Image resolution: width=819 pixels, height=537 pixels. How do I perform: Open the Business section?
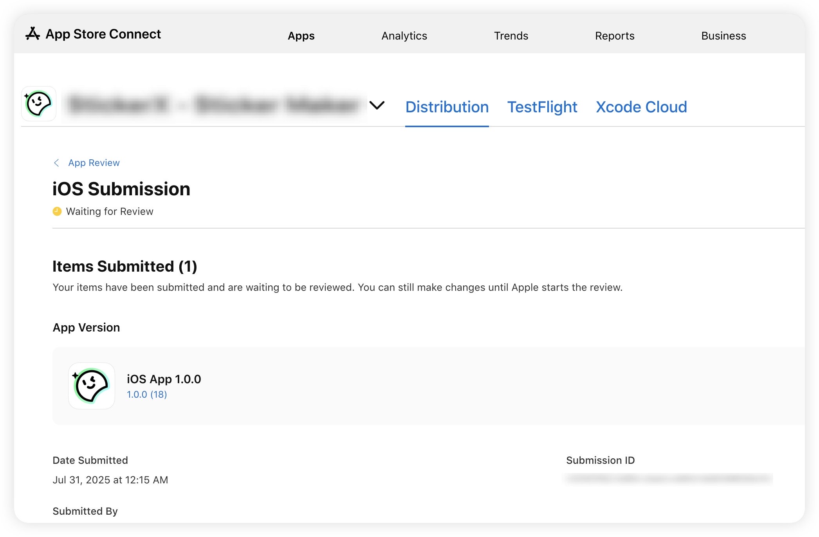pos(723,36)
